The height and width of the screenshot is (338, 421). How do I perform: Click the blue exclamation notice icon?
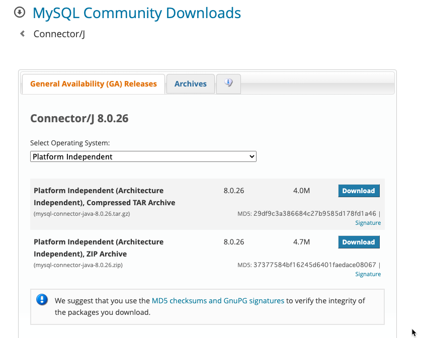click(x=42, y=300)
